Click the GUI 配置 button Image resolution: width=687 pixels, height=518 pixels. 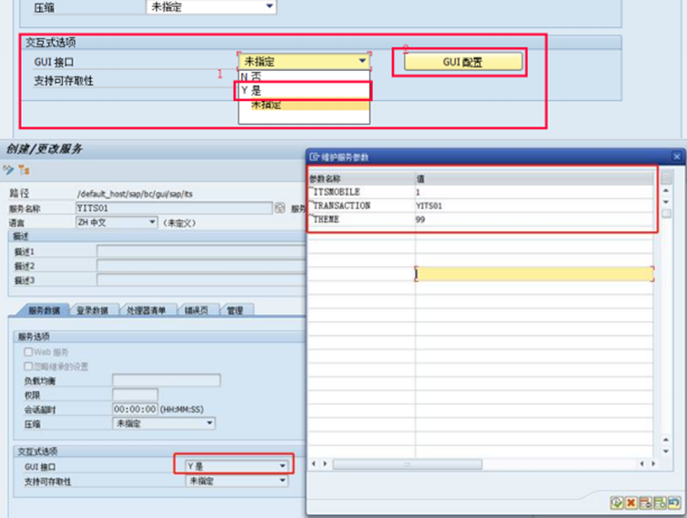[x=463, y=62]
